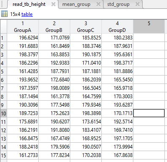Click the selected empty cell in row 10

(x=149, y=113)
